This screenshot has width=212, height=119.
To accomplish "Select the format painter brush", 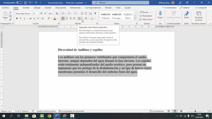I will (10, 20).
